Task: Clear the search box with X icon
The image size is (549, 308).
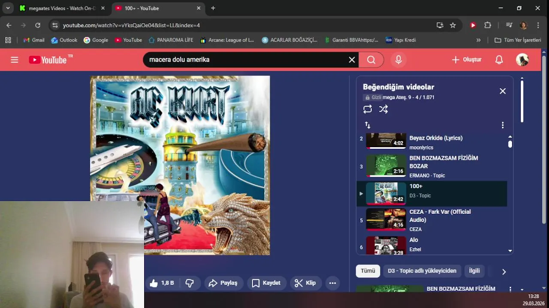Action: (352, 60)
